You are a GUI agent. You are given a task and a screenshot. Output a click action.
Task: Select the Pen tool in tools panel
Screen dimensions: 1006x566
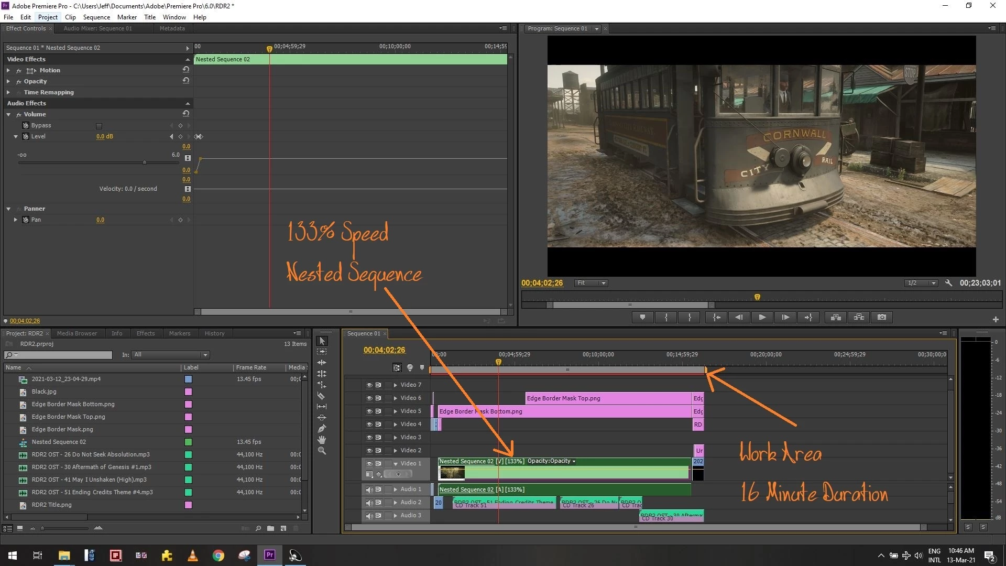pyautogui.click(x=321, y=429)
